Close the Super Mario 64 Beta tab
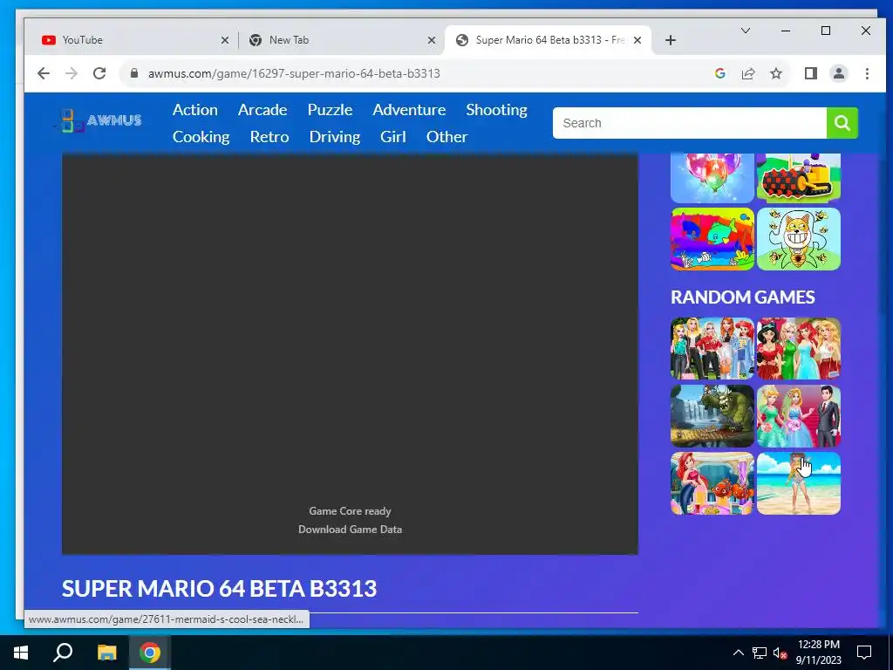 (637, 40)
